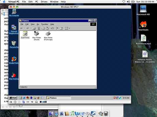157x117 pixels.
Task: Open Macintosh HD desktop icon
Action: (143, 10)
